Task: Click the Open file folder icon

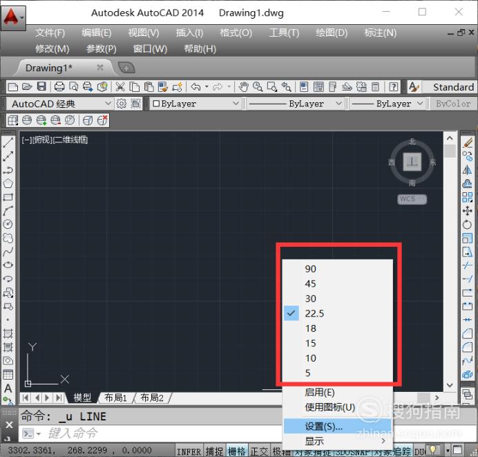Action: [27, 87]
